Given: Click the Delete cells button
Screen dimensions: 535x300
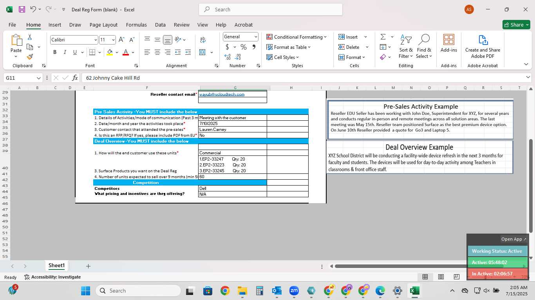Looking at the screenshot, I should pos(349,47).
